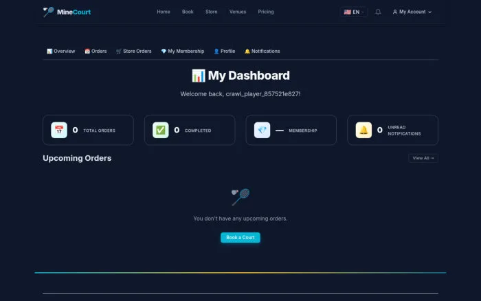Click the Unread Notifications card label

[x=404, y=131]
